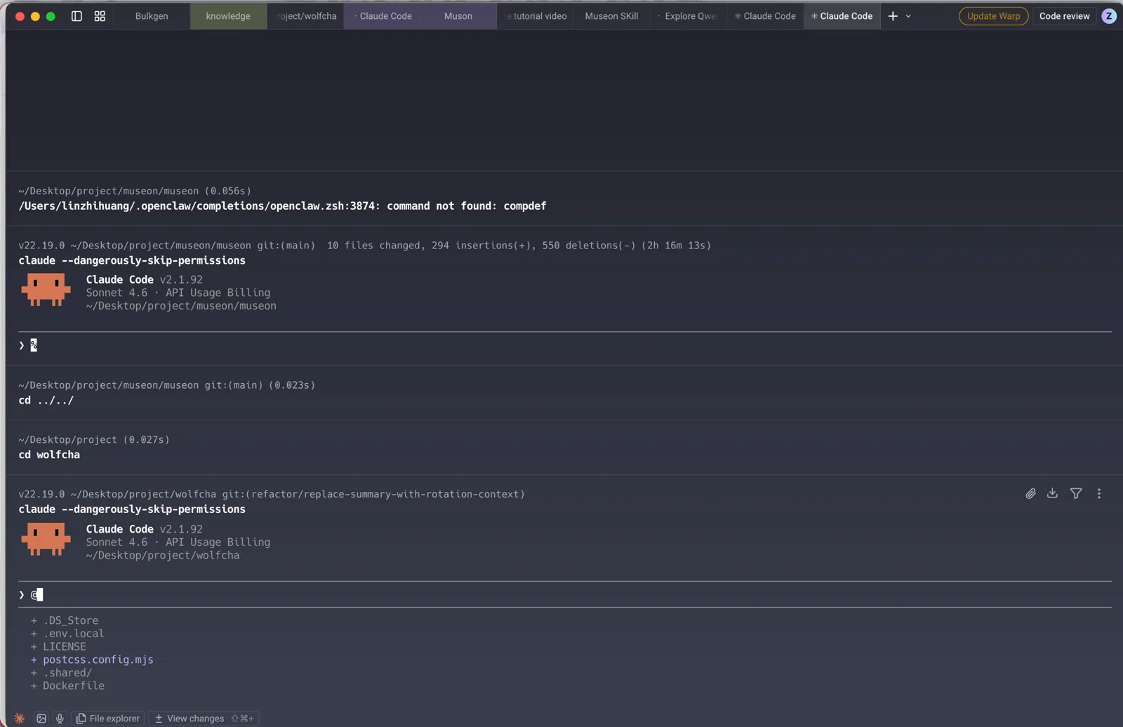Click the ~/Desktop/project/museon/museon path under Claude Code
1123x727 pixels.
coord(181,306)
